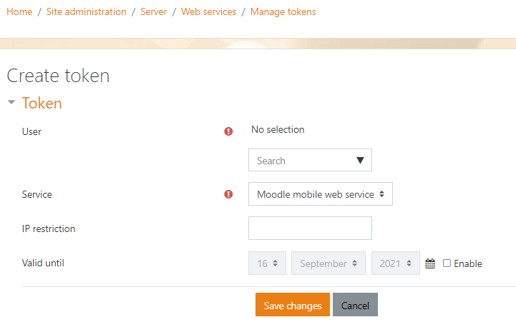Screen dimensions: 516x327
Task: Open Server breadcrumb link
Action: [154, 12]
